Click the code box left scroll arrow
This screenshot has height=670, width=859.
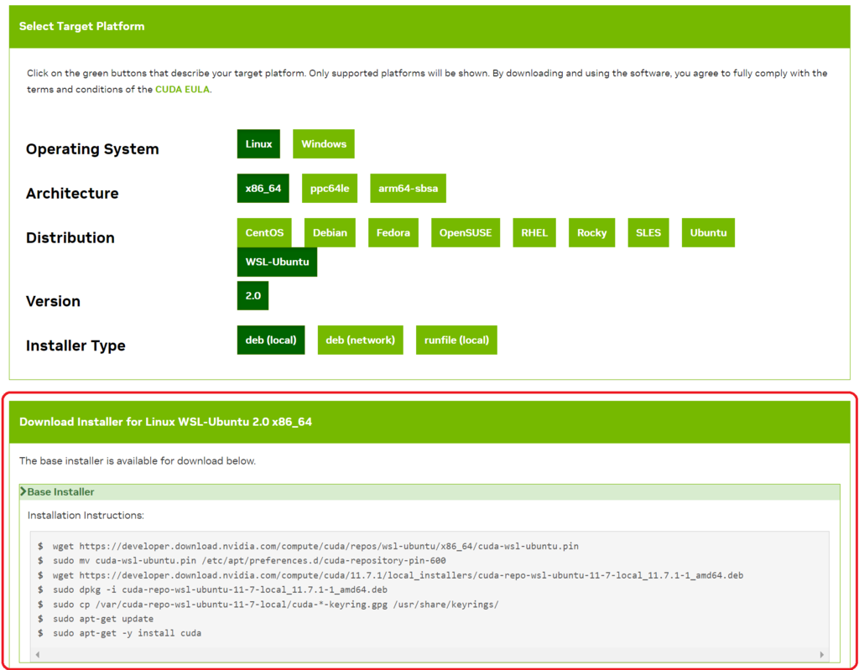[x=37, y=654]
